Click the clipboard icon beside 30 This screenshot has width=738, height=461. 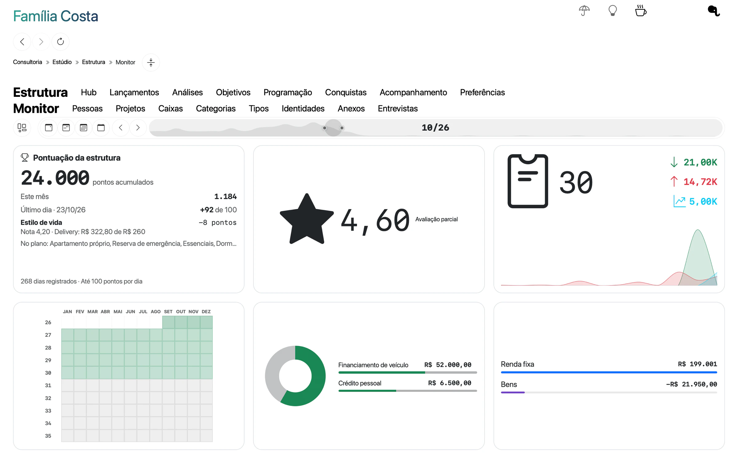coord(528,181)
